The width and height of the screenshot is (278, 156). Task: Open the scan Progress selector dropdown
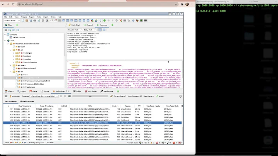tap(44, 96)
